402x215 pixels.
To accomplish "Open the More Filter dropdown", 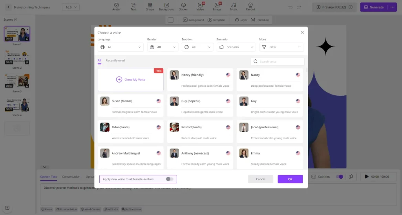I will point(281,47).
